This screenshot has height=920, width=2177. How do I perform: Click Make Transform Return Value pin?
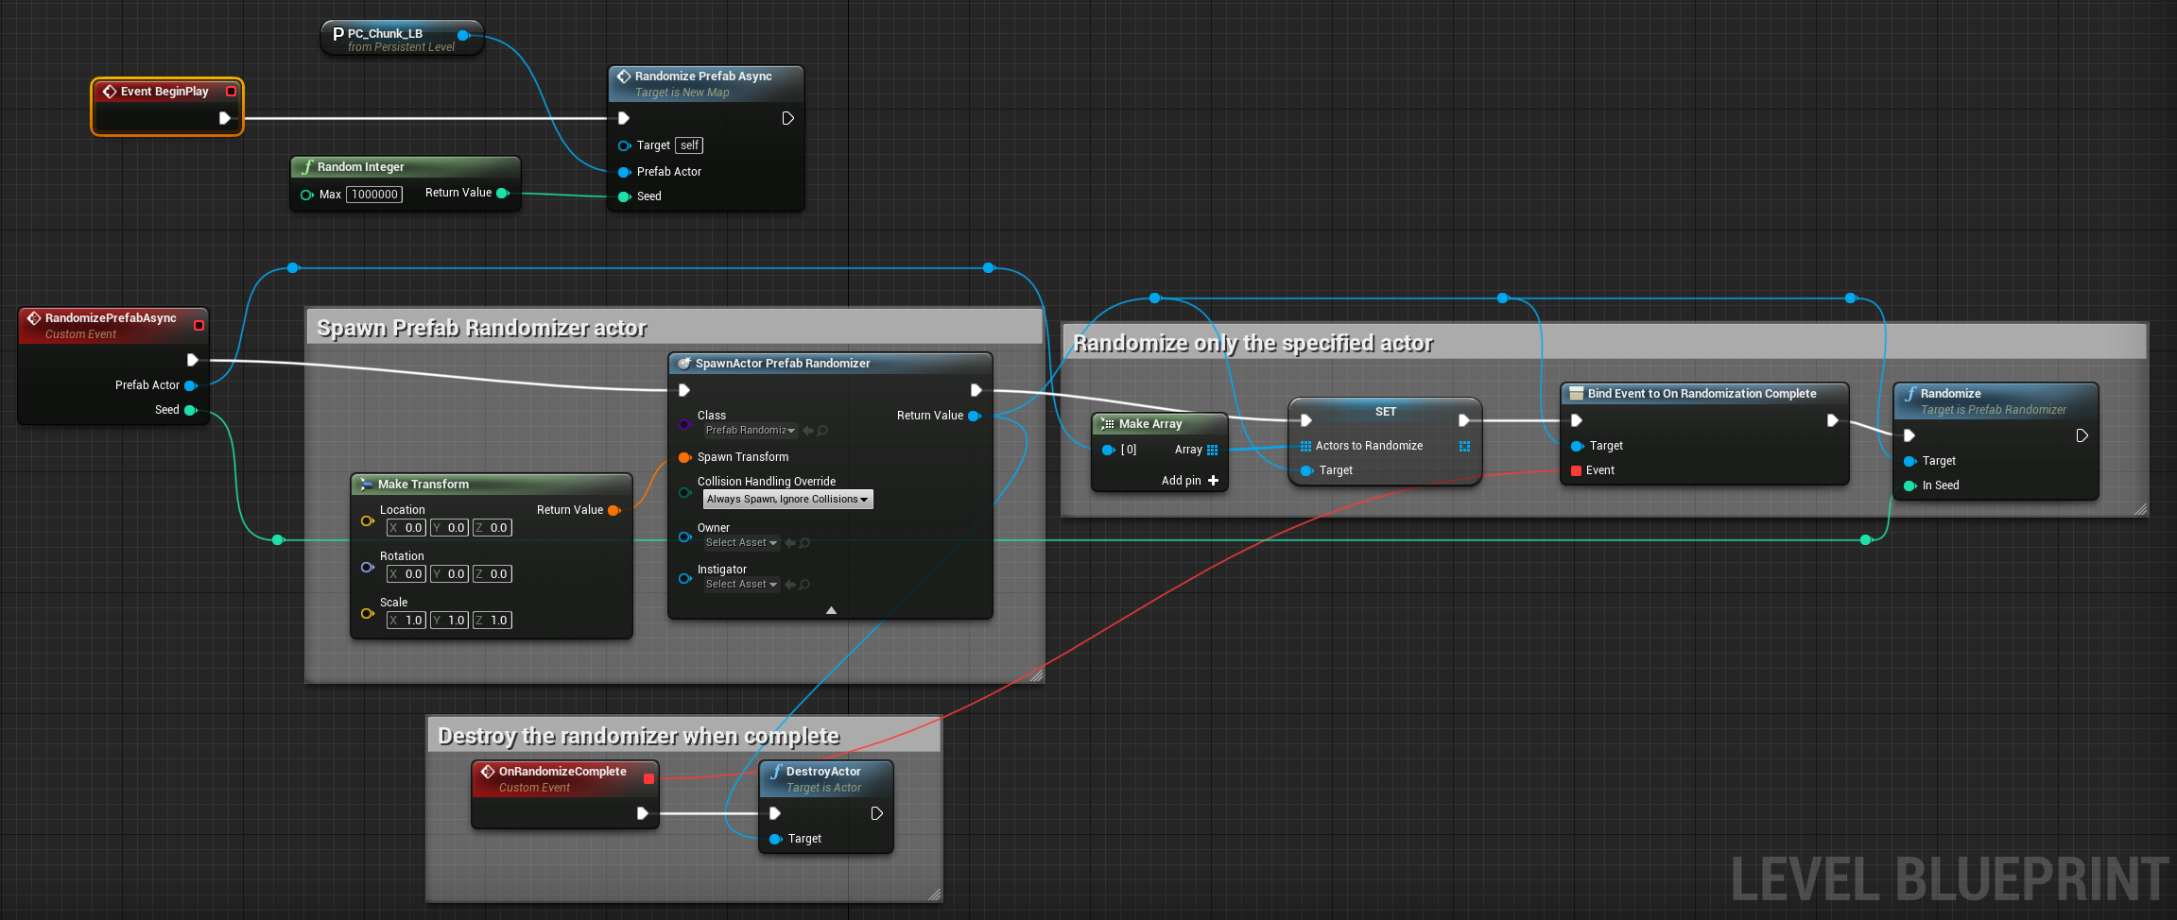click(x=613, y=510)
